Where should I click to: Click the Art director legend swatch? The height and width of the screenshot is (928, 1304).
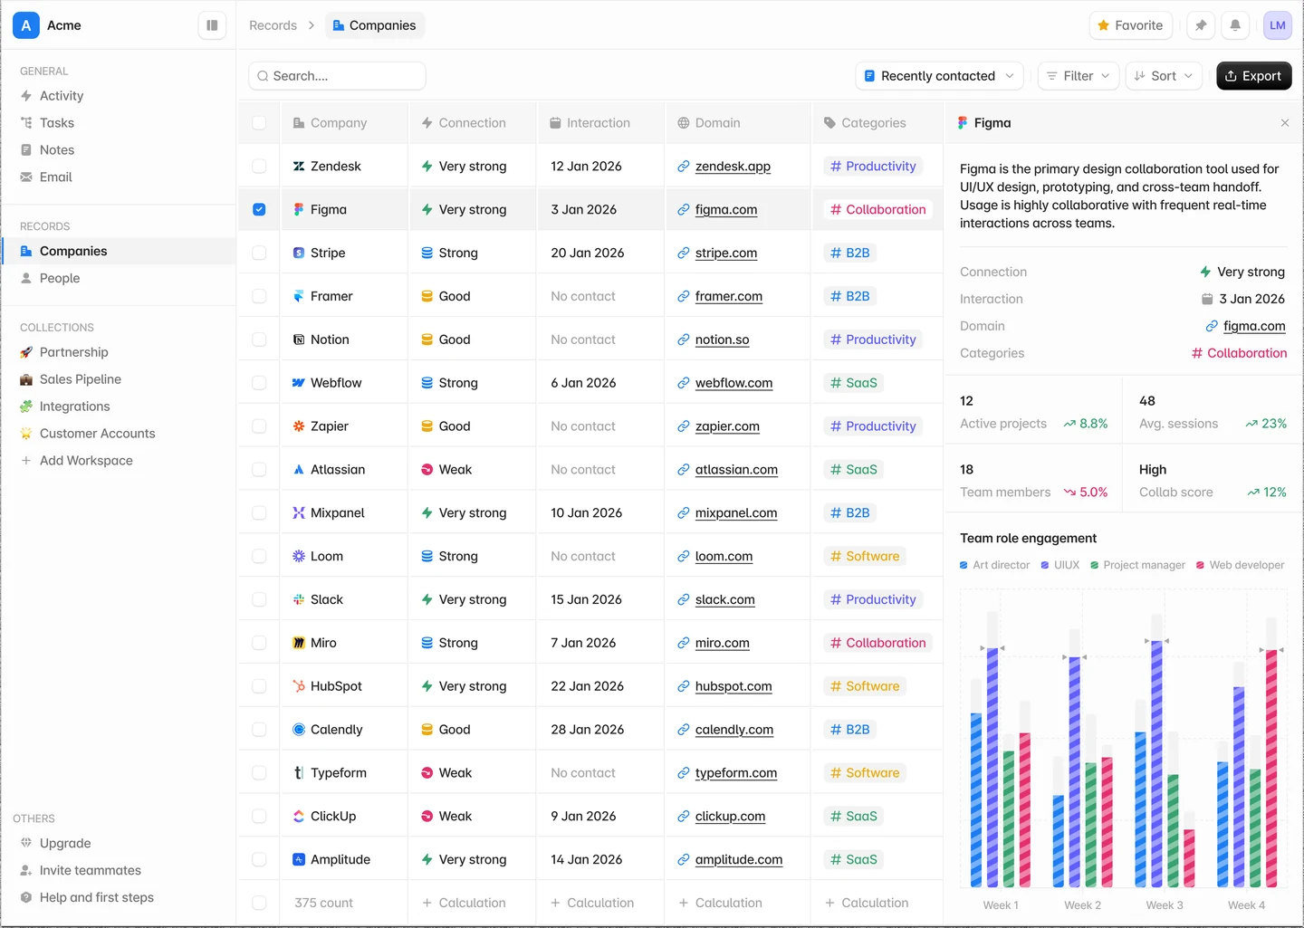click(964, 565)
